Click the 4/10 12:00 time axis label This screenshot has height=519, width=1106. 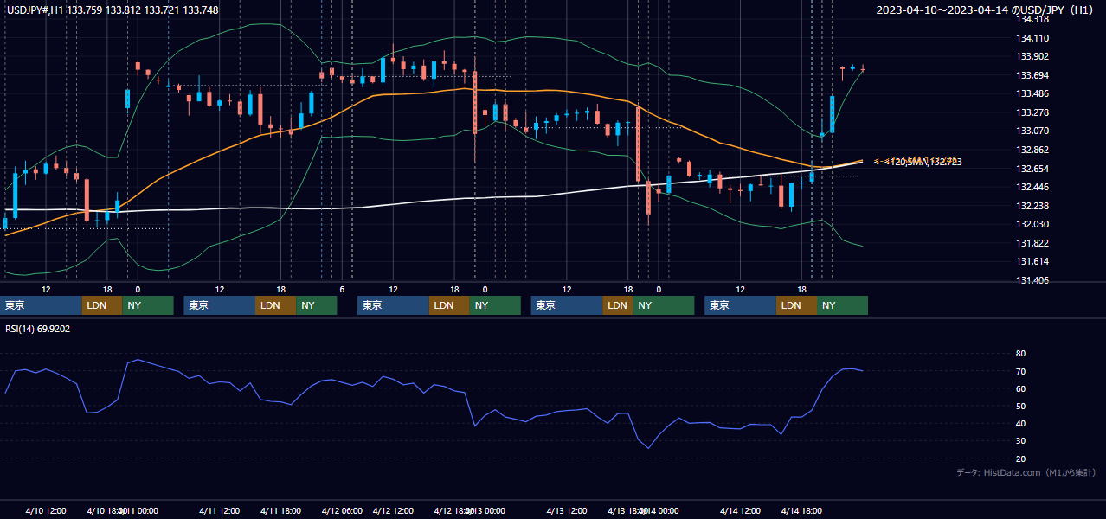click(x=46, y=511)
